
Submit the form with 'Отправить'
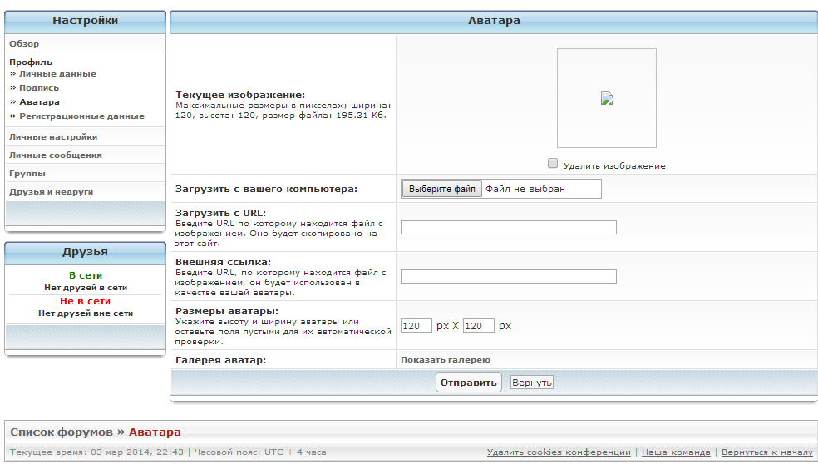[x=469, y=383]
